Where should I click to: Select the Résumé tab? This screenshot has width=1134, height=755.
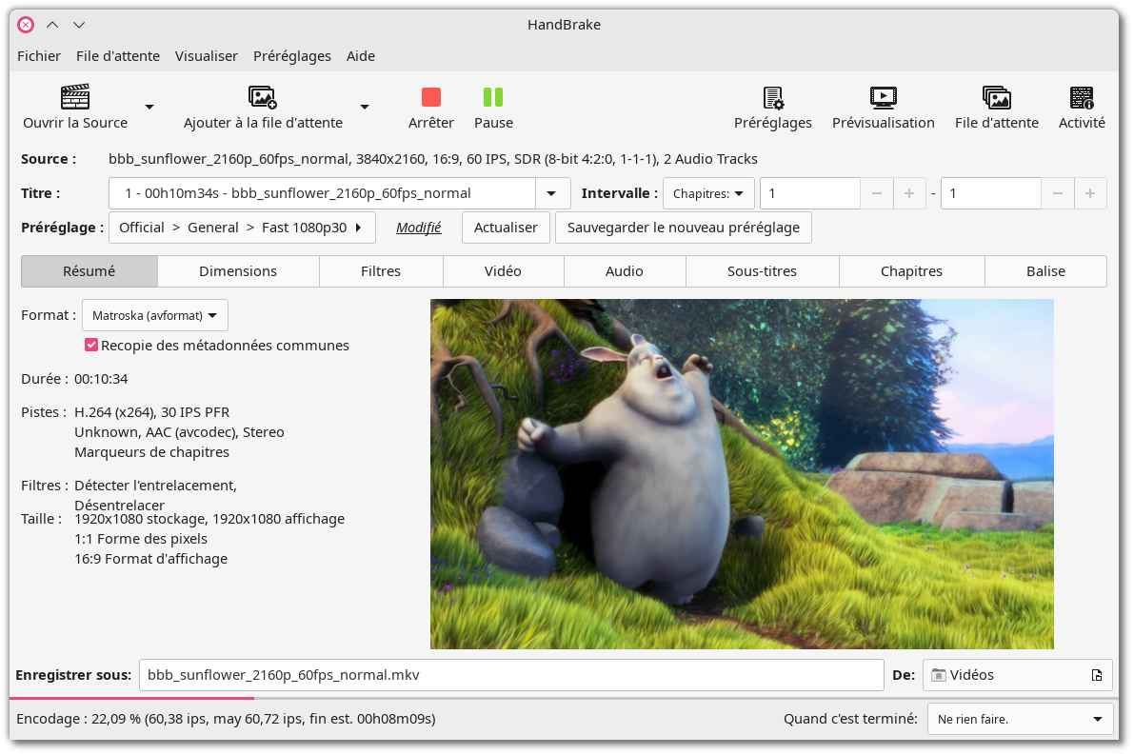tap(89, 271)
